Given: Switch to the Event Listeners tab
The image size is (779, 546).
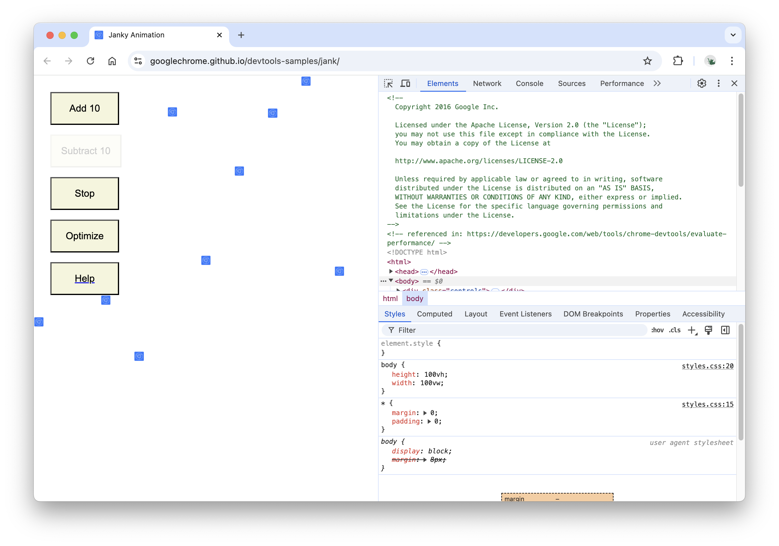Looking at the screenshot, I should (525, 314).
